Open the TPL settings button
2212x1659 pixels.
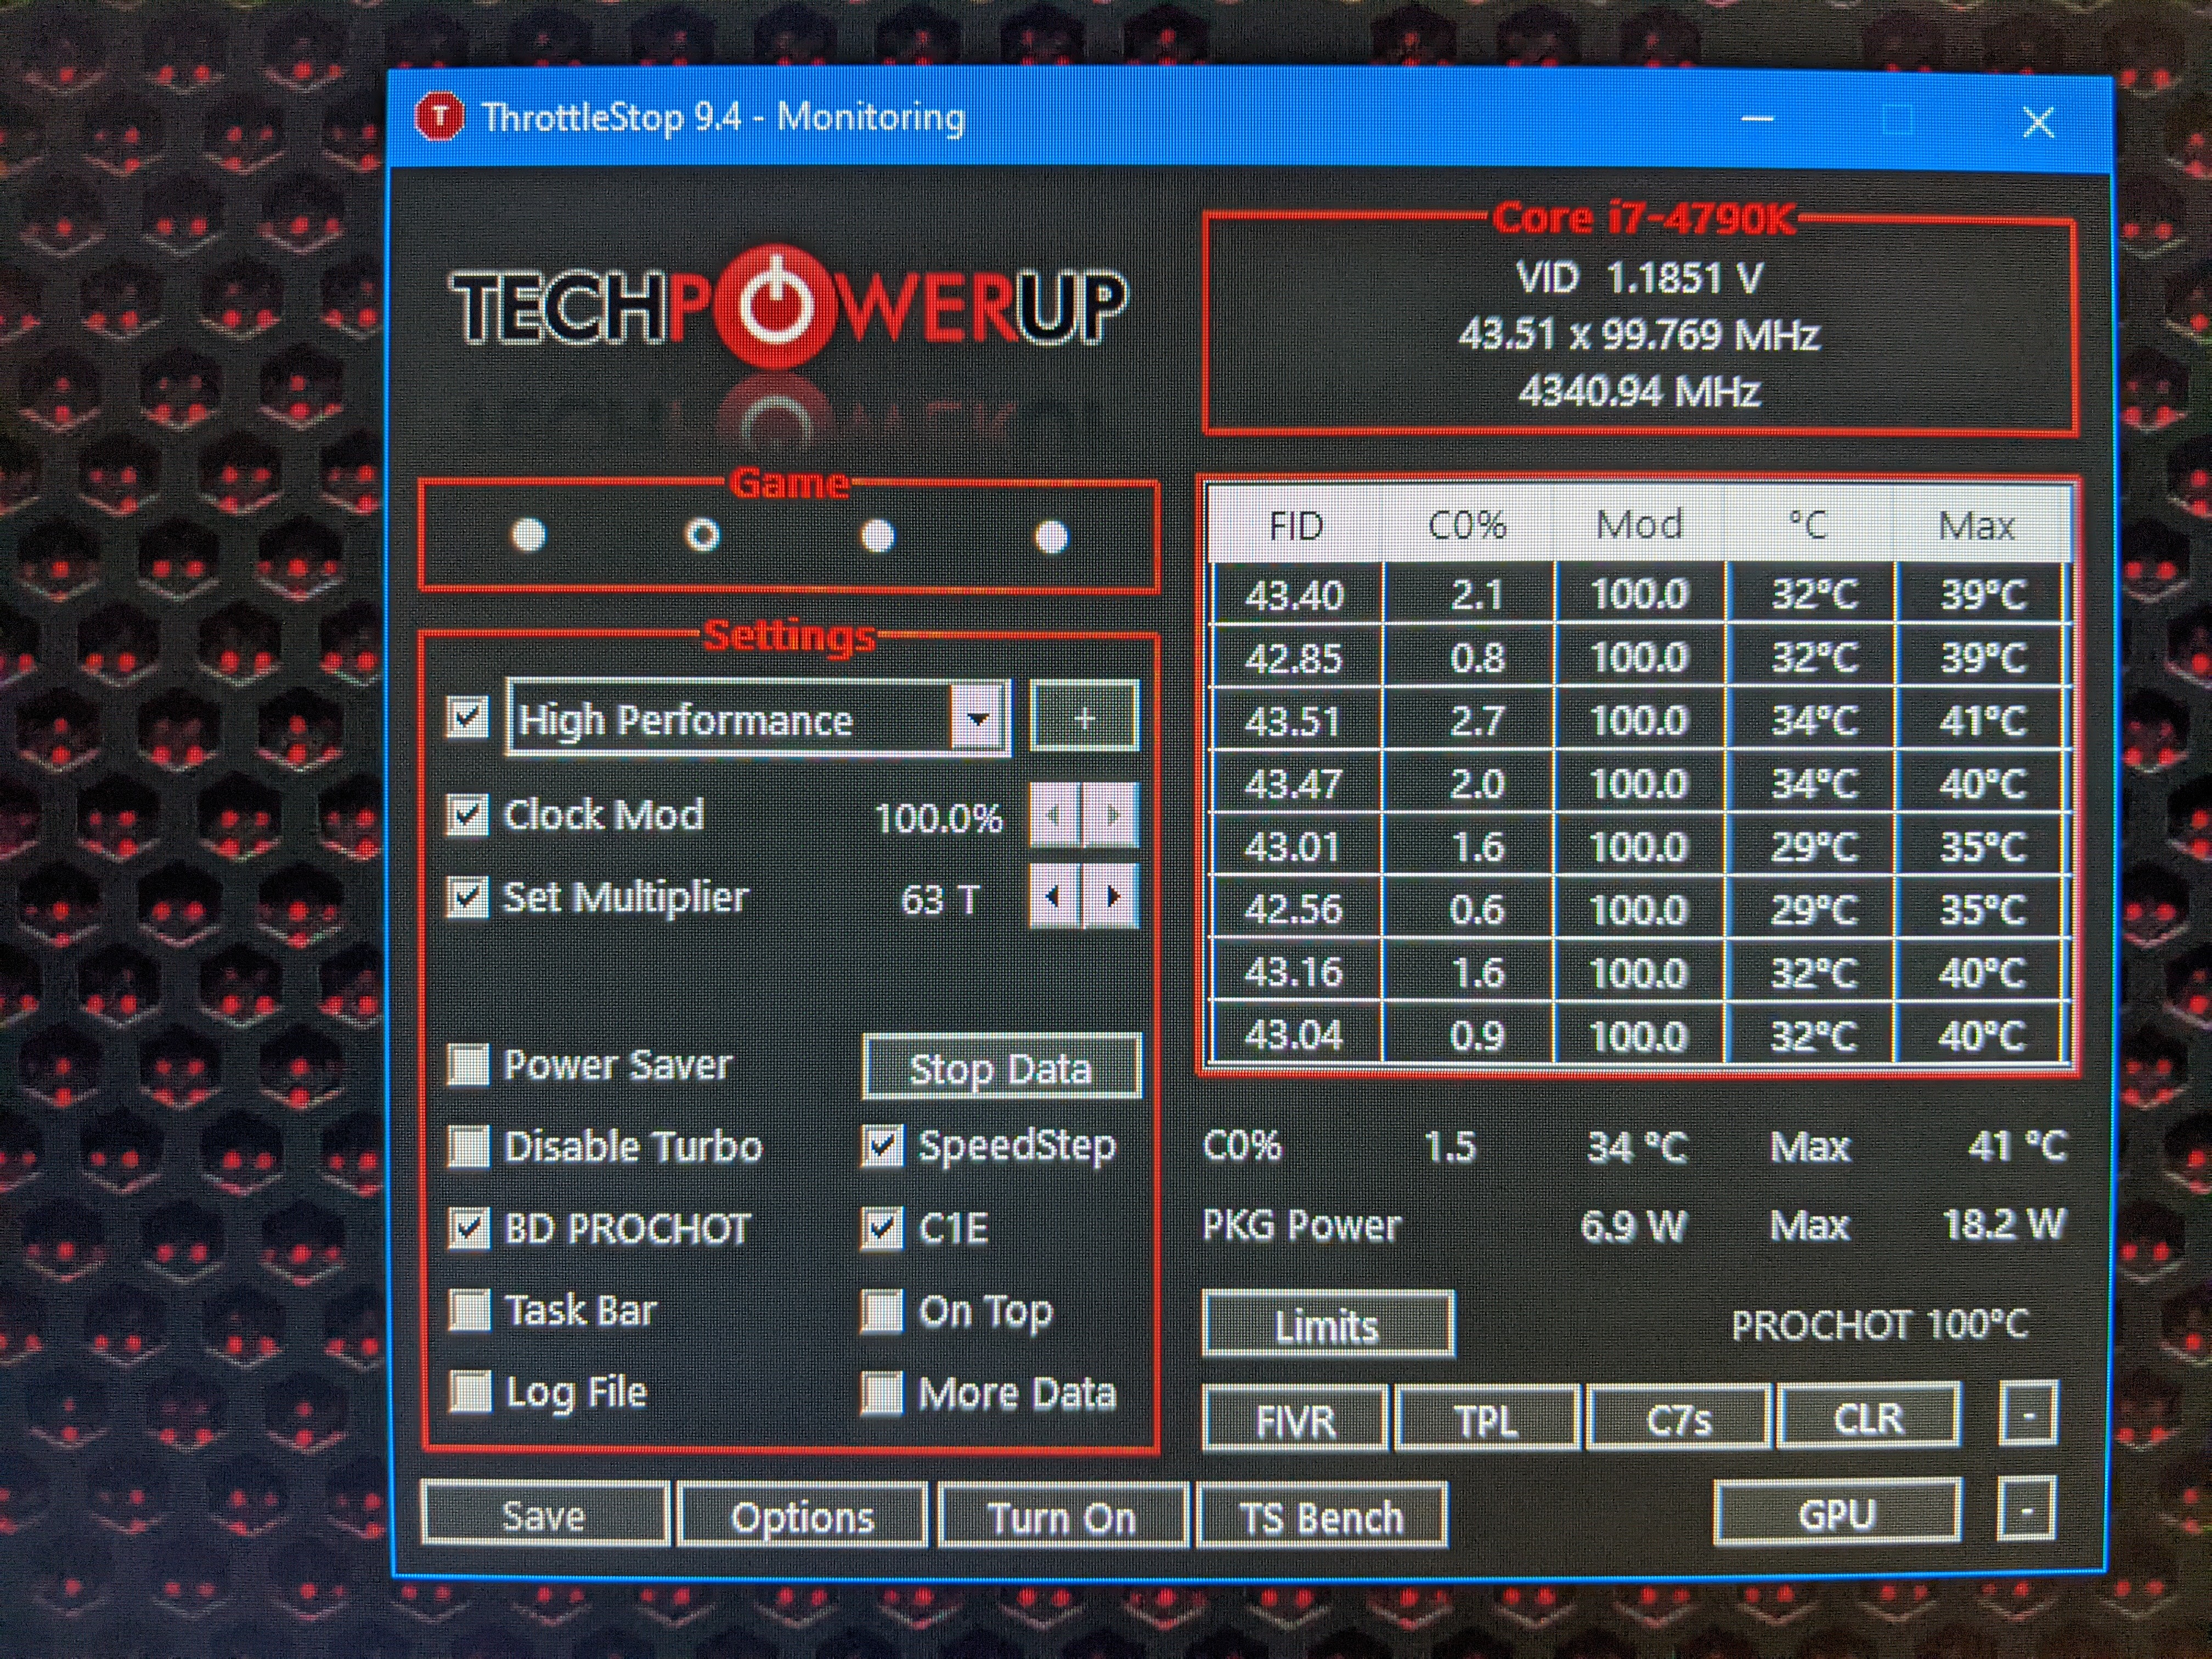click(x=1487, y=1418)
